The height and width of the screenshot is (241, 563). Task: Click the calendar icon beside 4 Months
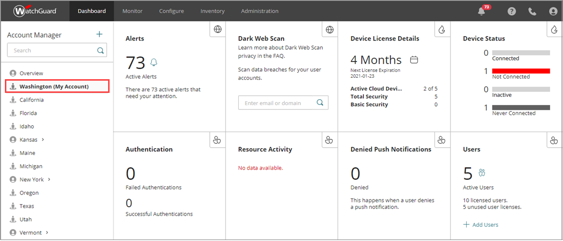tap(414, 60)
